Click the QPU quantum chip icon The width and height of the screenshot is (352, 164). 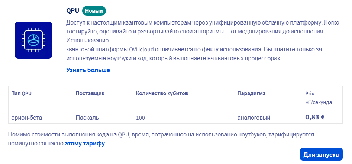coord(33,40)
